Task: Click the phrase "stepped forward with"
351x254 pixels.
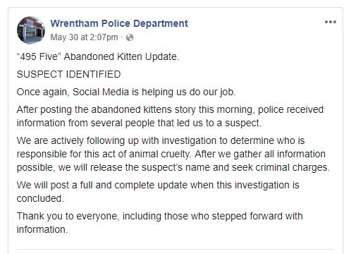Action: coord(257,216)
